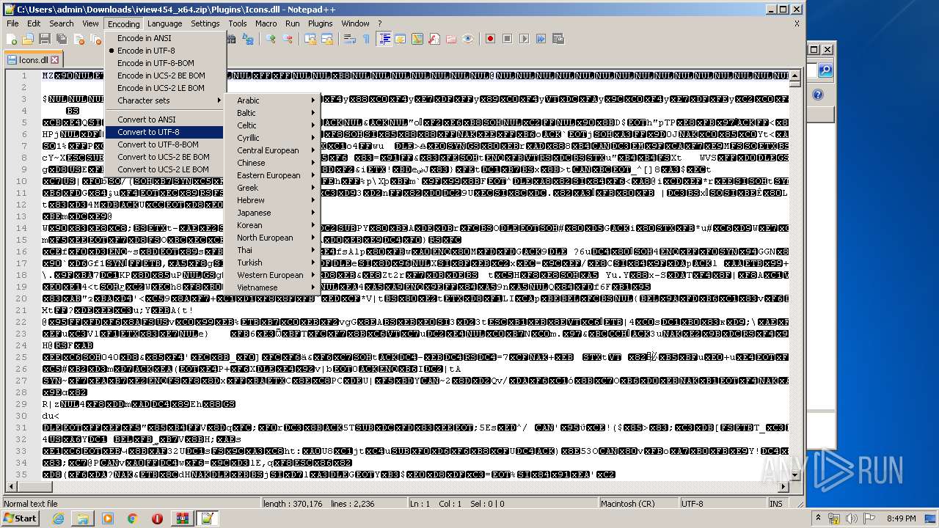Expand the Central European submenu
This screenshot has height=528, width=939.
click(x=273, y=150)
